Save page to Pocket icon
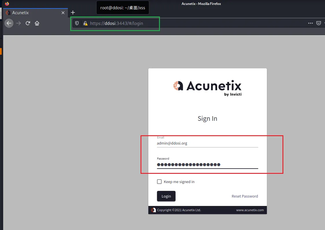The width and height of the screenshot is (325, 230). click(319, 23)
